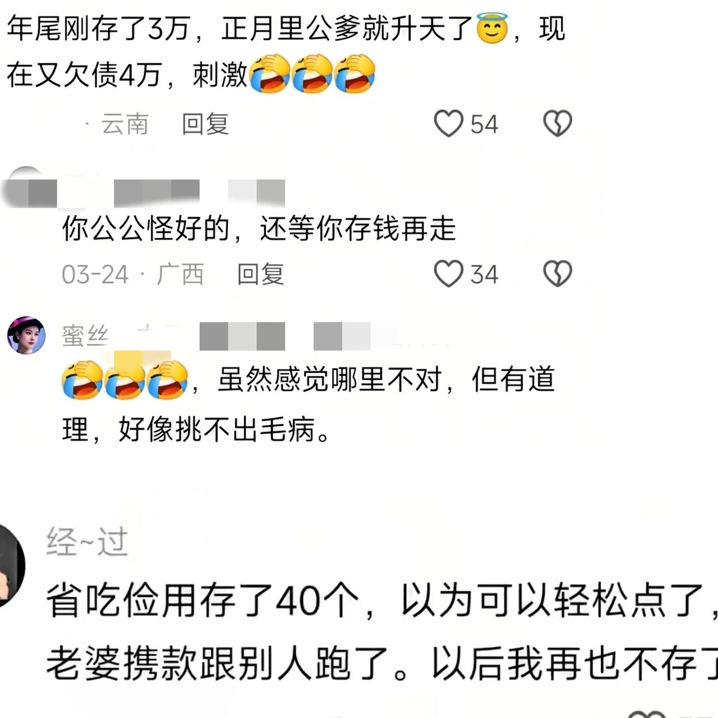Tap the 广西 location label

(180, 274)
